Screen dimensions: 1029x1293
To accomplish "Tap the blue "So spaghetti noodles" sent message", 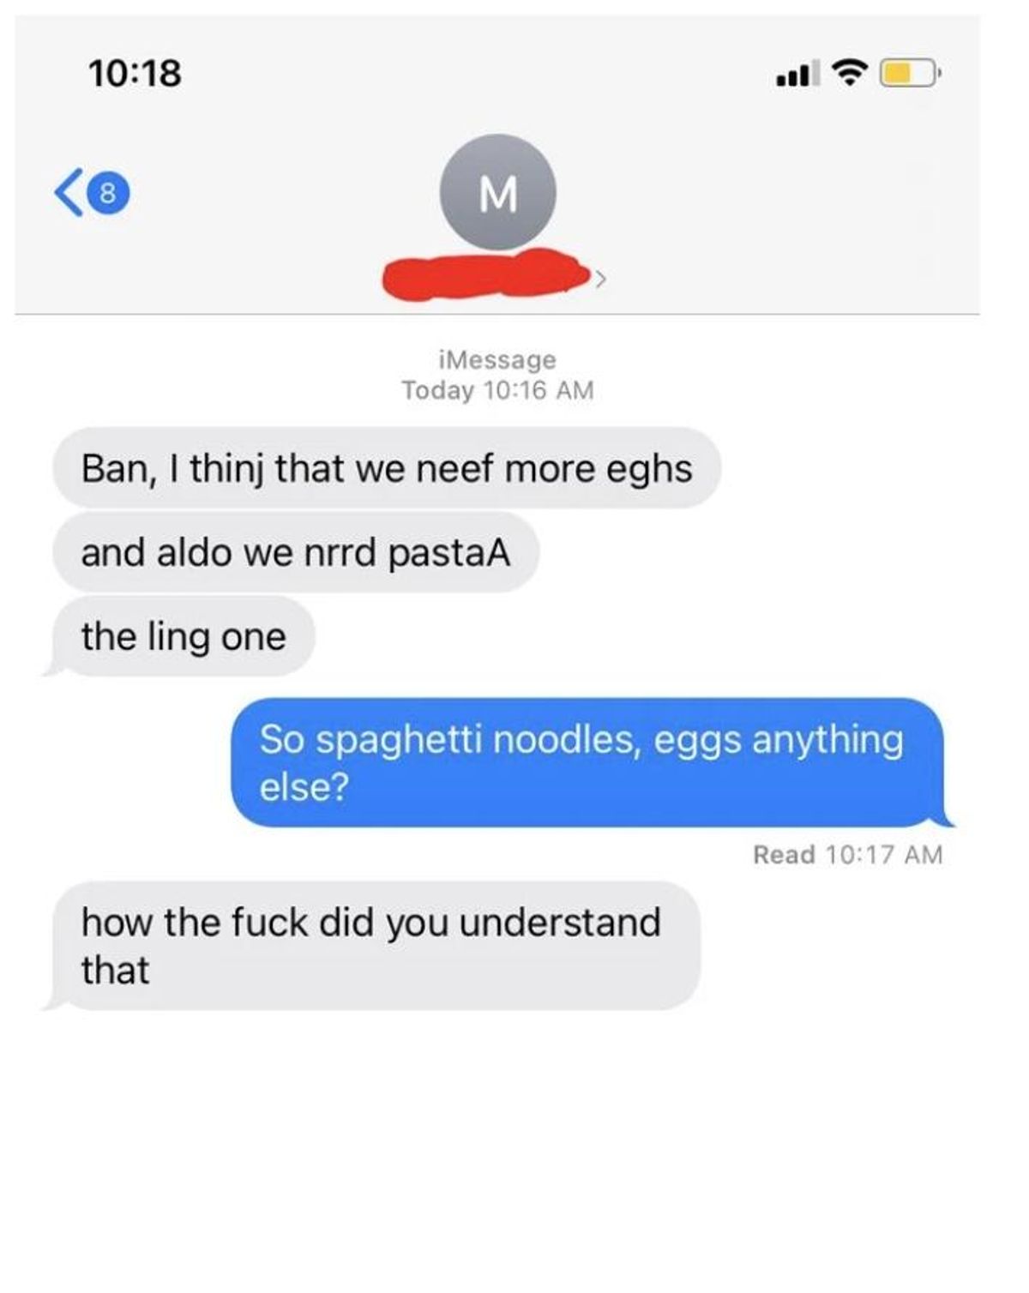I will (x=590, y=762).
